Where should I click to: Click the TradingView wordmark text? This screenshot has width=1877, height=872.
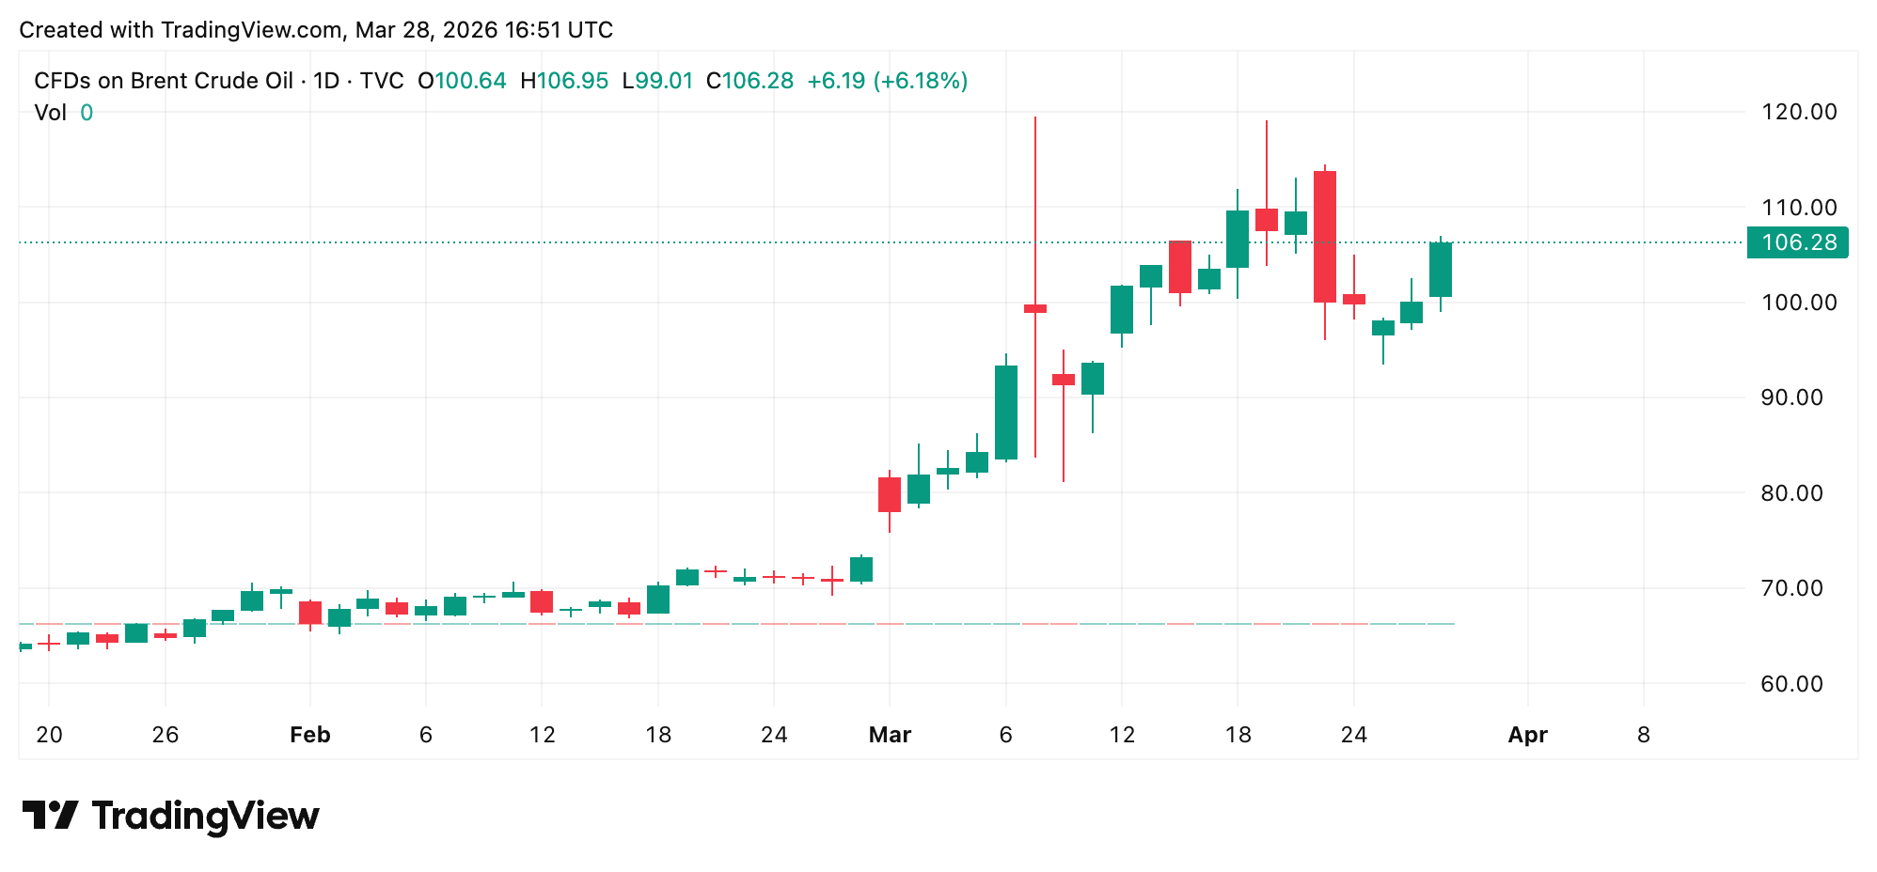[x=205, y=816]
